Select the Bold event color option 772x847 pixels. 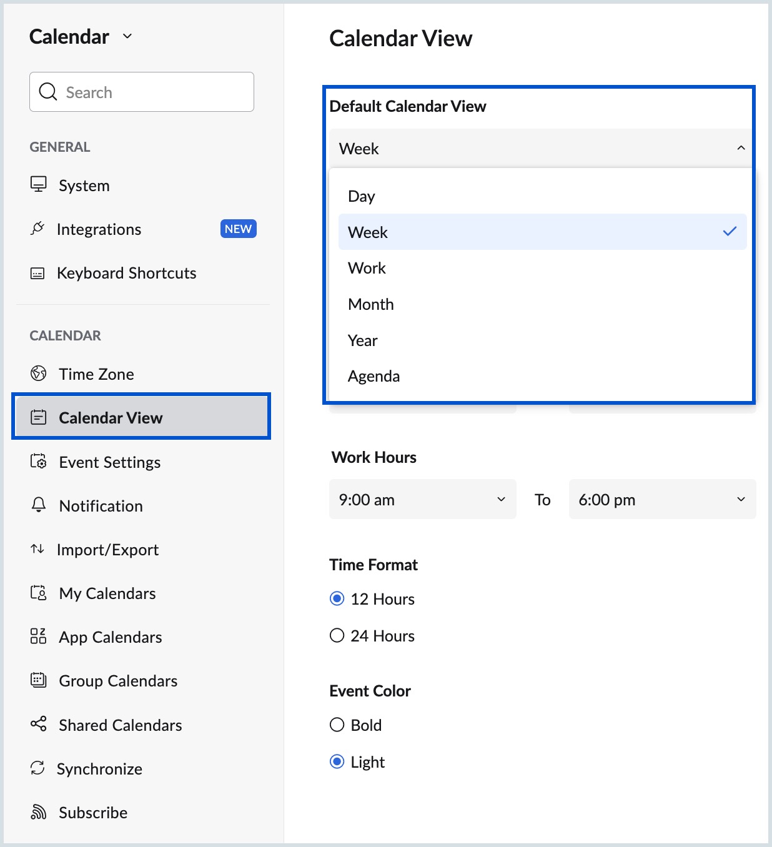[337, 725]
